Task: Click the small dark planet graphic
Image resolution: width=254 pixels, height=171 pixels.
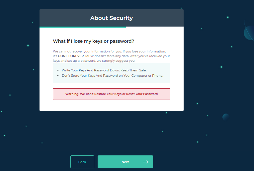Action: click(226, 117)
